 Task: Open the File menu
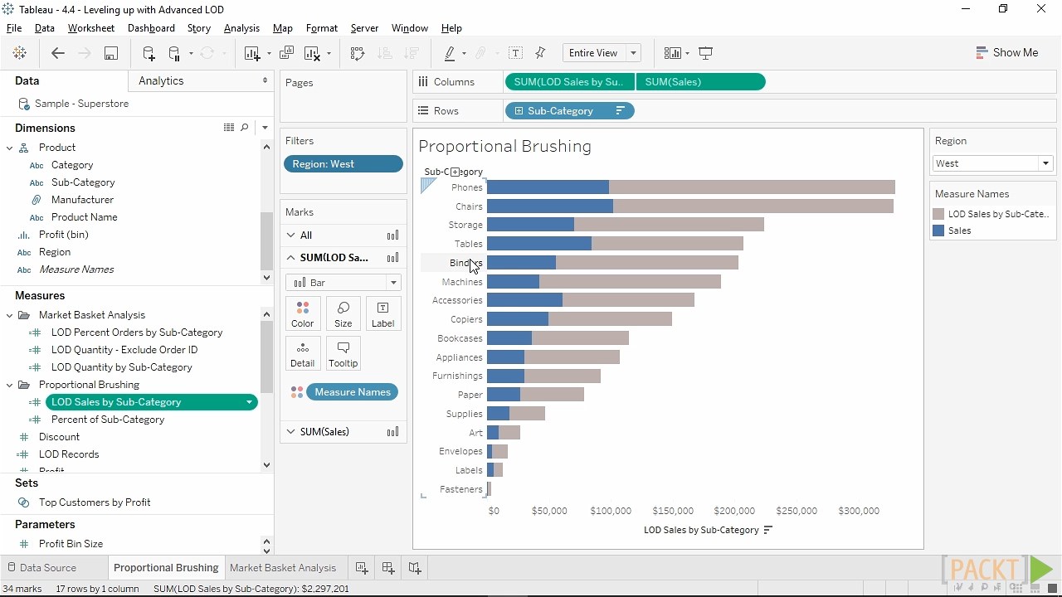[x=14, y=28]
